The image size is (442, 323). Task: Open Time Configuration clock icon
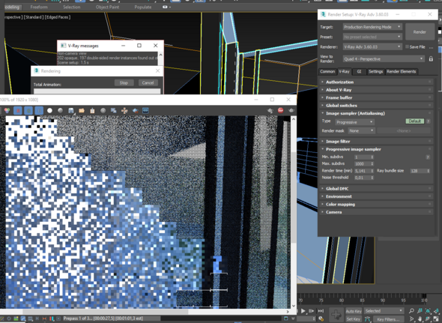pos(321,319)
